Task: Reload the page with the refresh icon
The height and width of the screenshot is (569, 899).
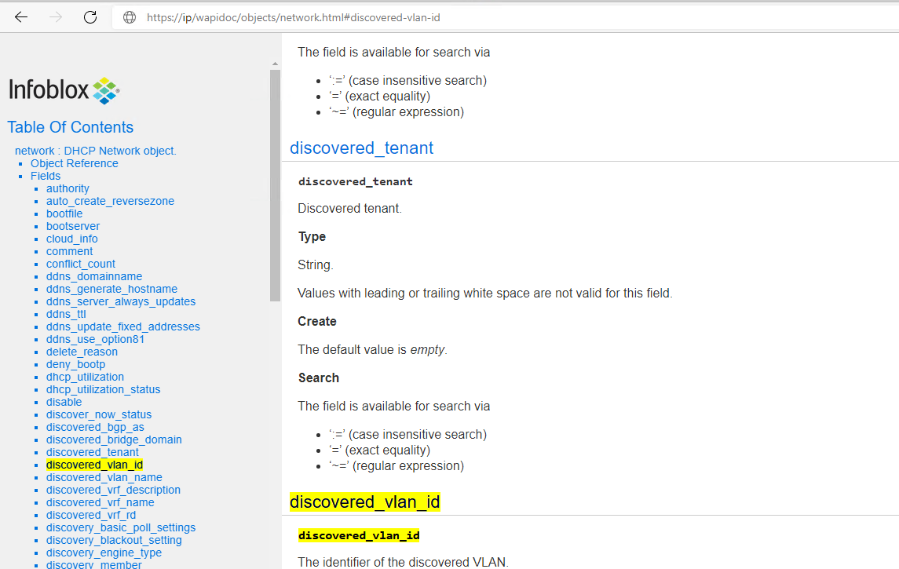Action: coord(89,17)
